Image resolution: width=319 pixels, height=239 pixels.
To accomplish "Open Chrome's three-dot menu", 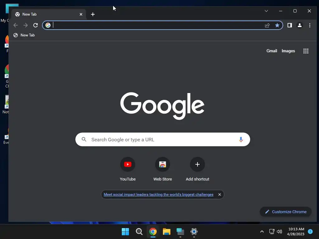I will pyautogui.click(x=310, y=25).
